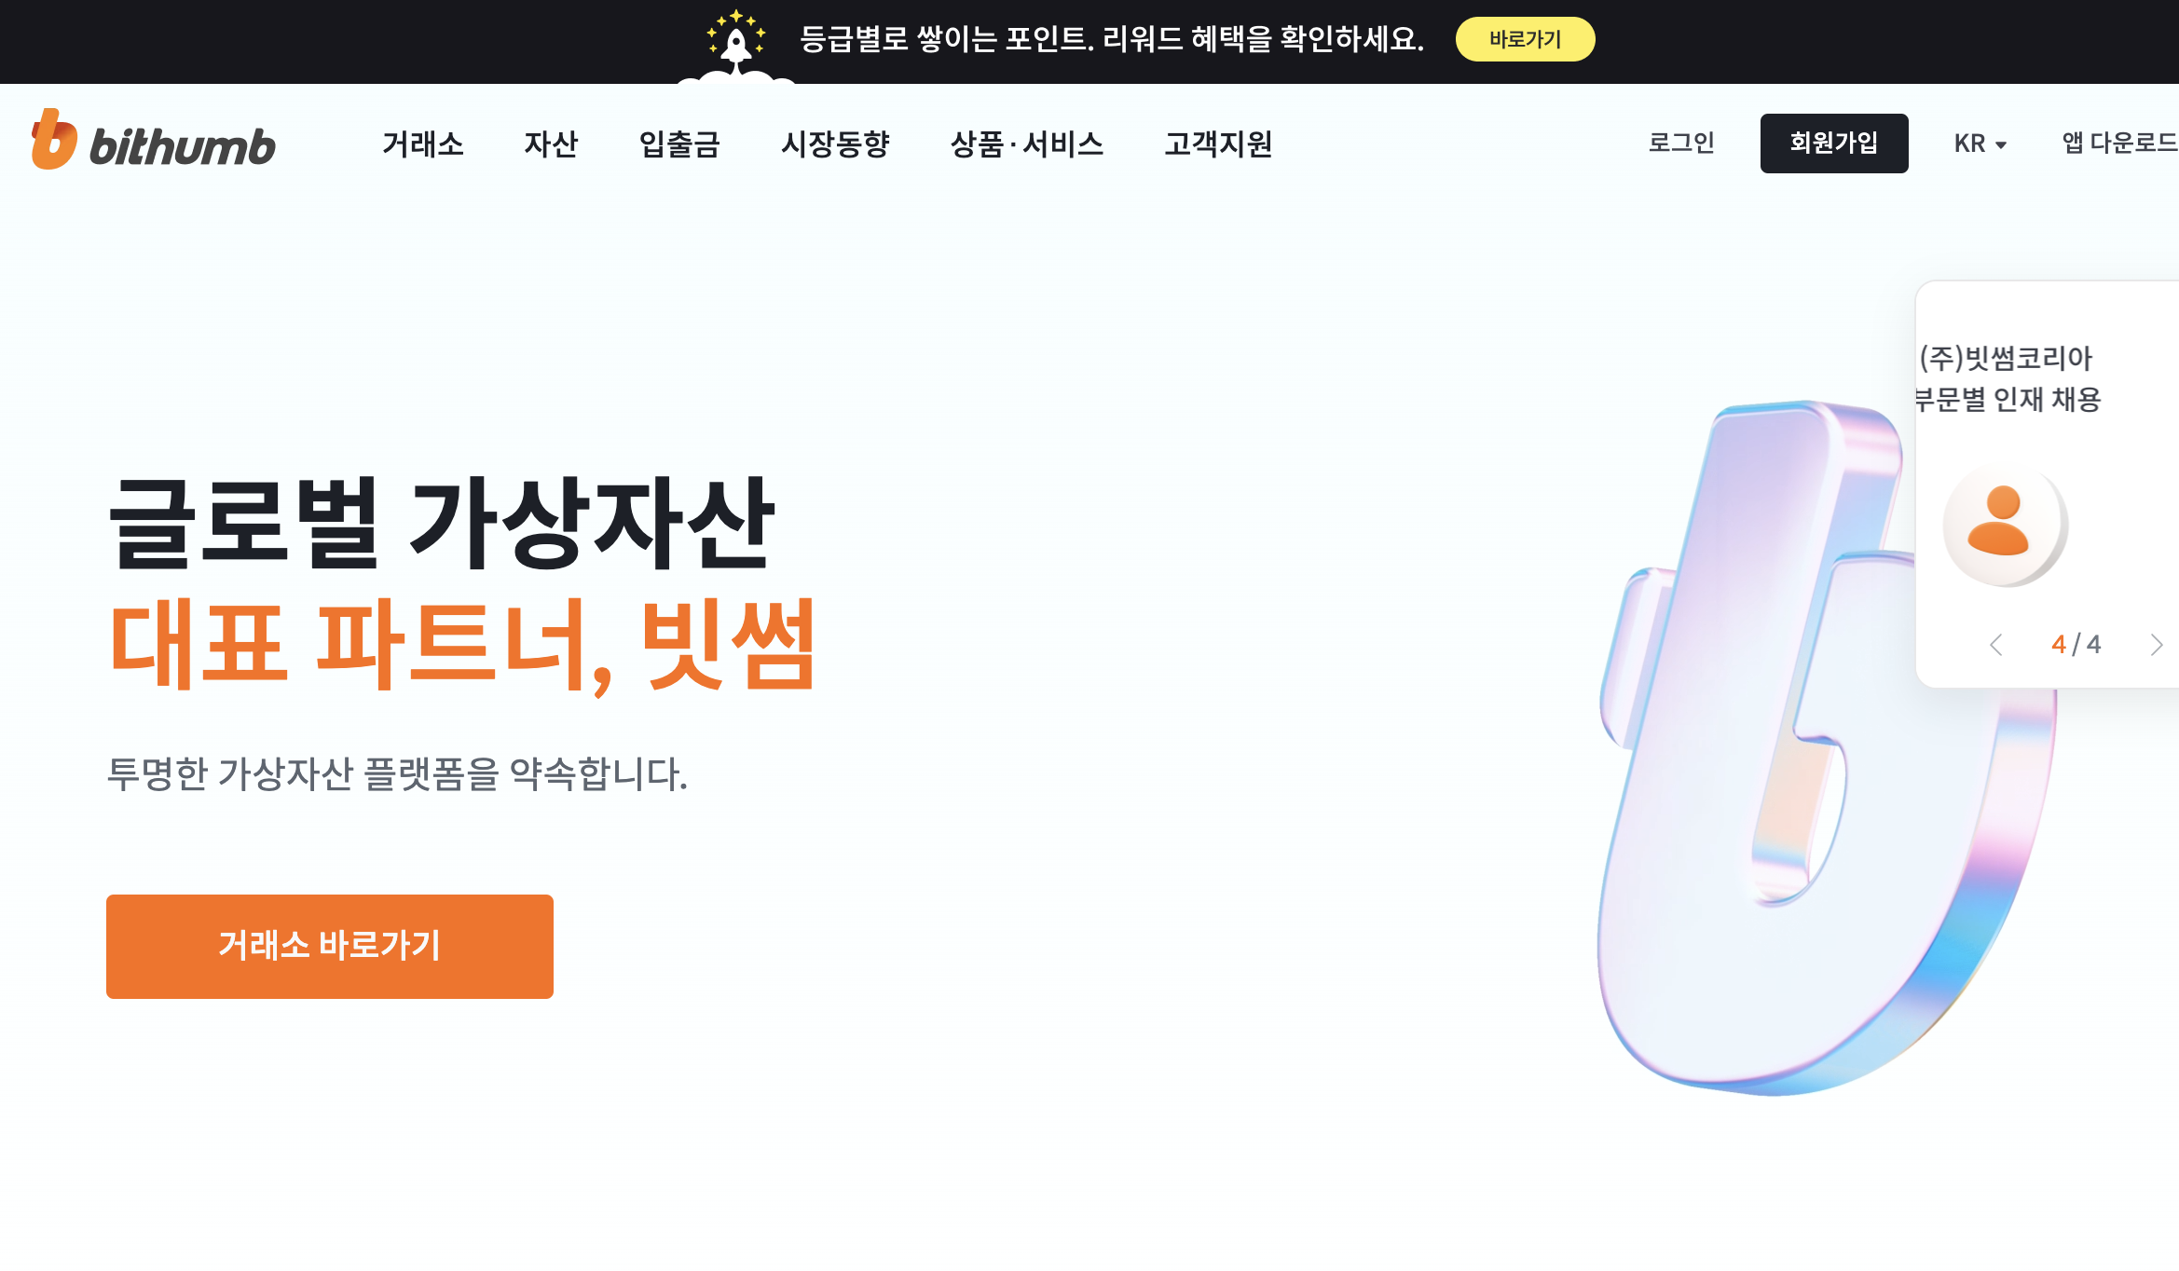Image resolution: width=2179 pixels, height=1271 pixels.
Task: Go to next carousel slide arrow
Action: tap(2156, 645)
